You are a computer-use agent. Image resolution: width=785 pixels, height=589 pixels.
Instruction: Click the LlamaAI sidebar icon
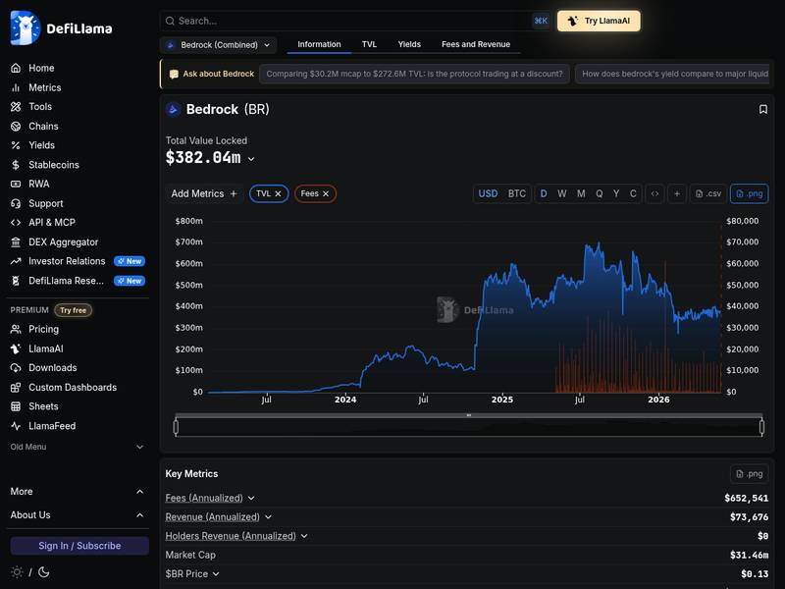click(16, 348)
